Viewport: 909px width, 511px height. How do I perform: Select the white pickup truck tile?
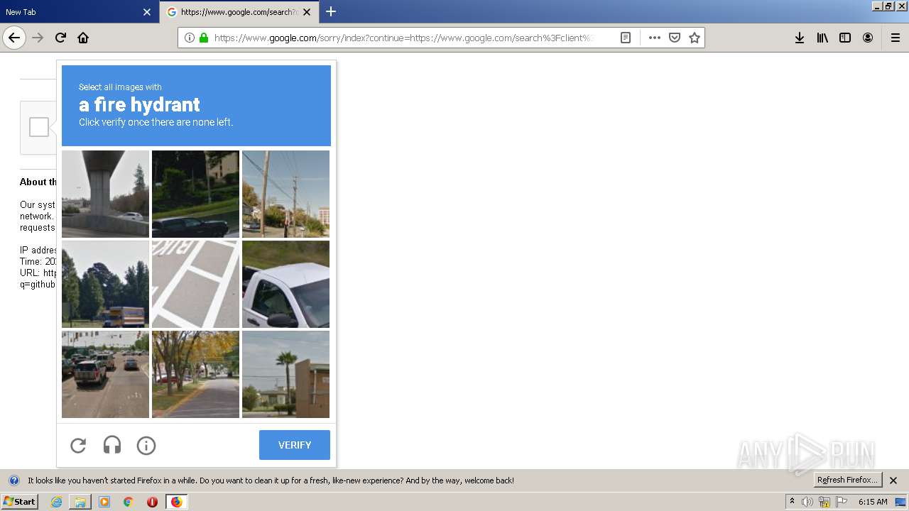(x=285, y=284)
